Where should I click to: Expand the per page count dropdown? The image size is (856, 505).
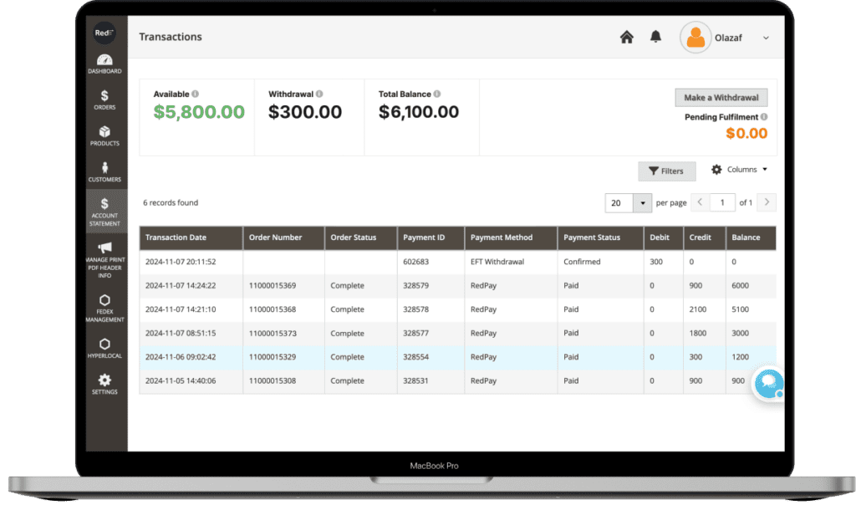pyautogui.click(x=642, y=203)
